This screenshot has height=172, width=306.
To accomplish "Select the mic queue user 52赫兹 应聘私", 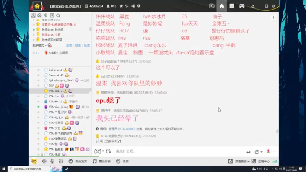I will (x=59, y=53).
